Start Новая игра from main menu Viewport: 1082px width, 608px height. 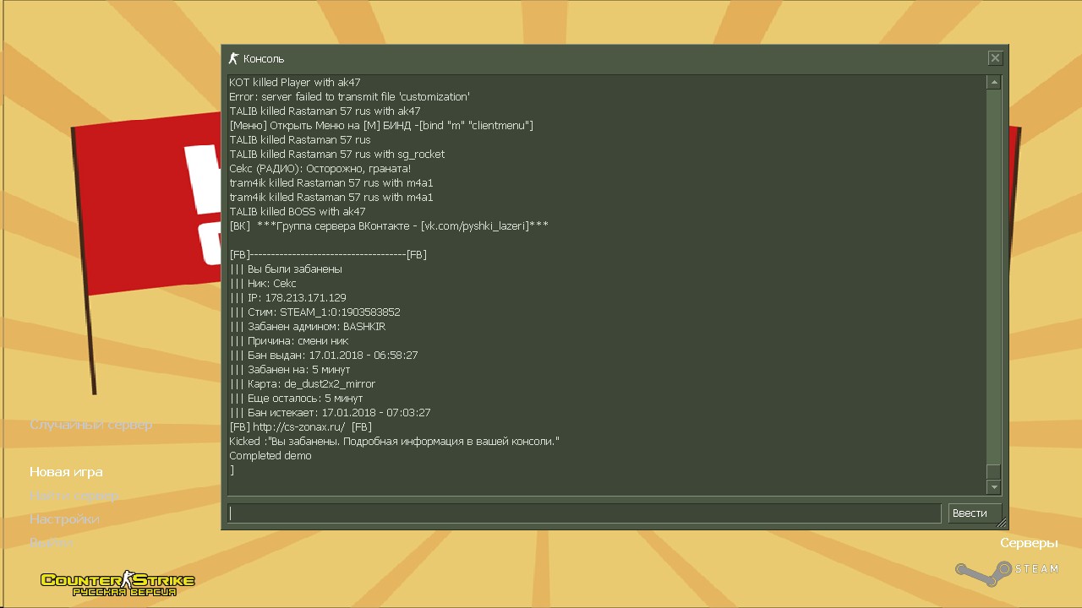(x=66, y=472)
